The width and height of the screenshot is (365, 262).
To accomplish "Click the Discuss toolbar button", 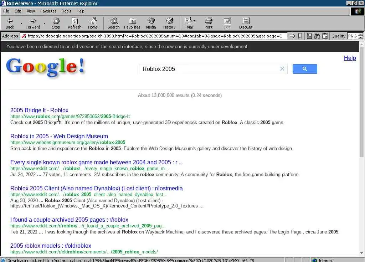I will coord(246,23).
